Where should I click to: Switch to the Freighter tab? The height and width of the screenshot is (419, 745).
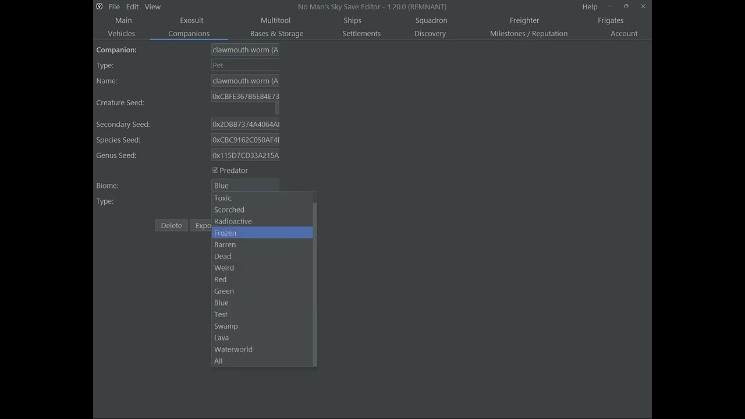tap(524, 20)
